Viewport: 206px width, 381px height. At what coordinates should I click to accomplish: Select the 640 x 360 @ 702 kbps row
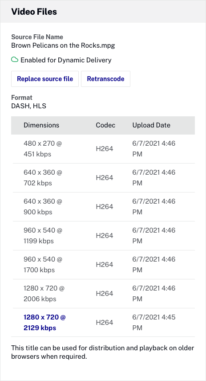(103, 178)
